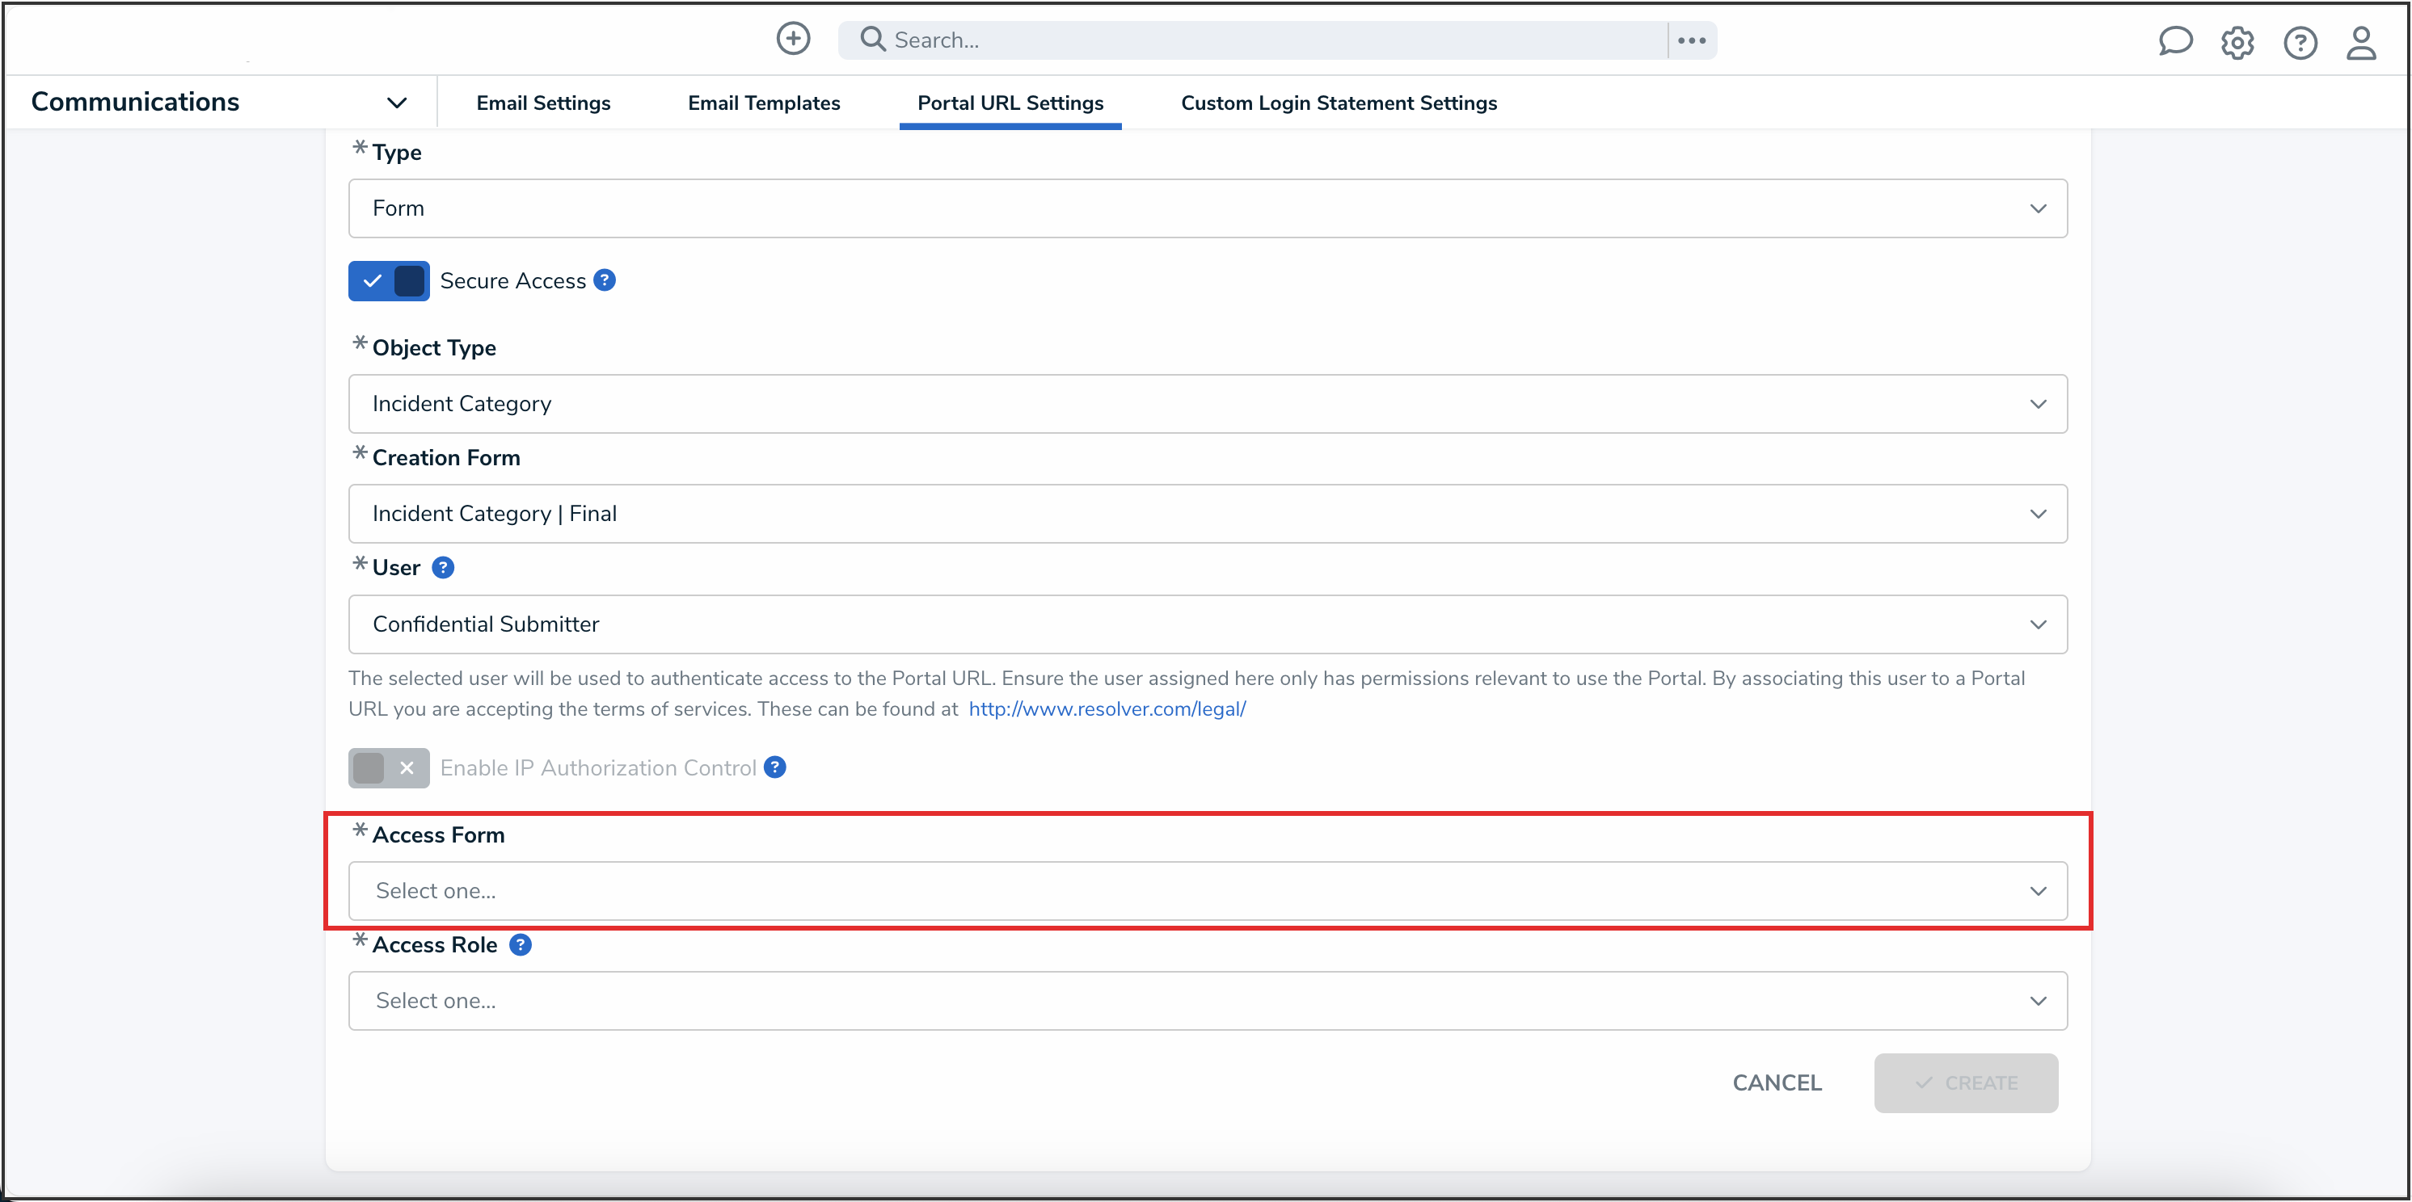This screenshot has width=2412, height=1202.
Task: Open the resolver.com legal link
Action: [x=1107, y=709]
